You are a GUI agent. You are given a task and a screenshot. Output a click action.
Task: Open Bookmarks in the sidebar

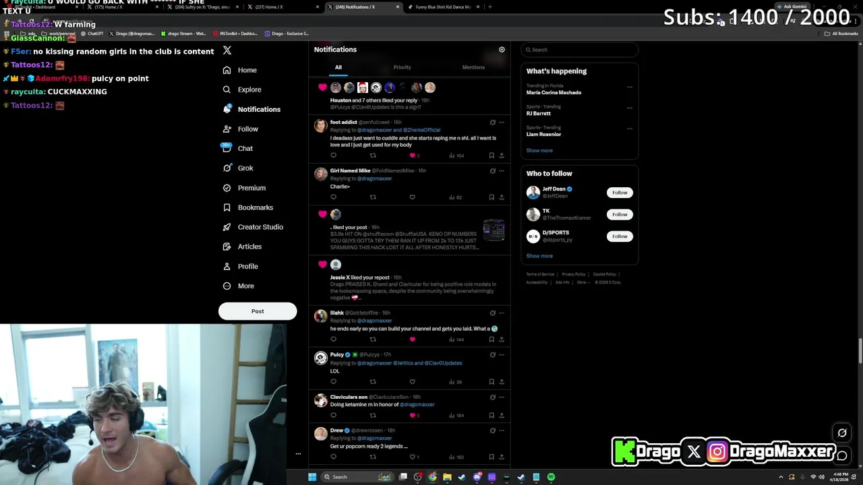pyautogui.click(x=247, y=207)
